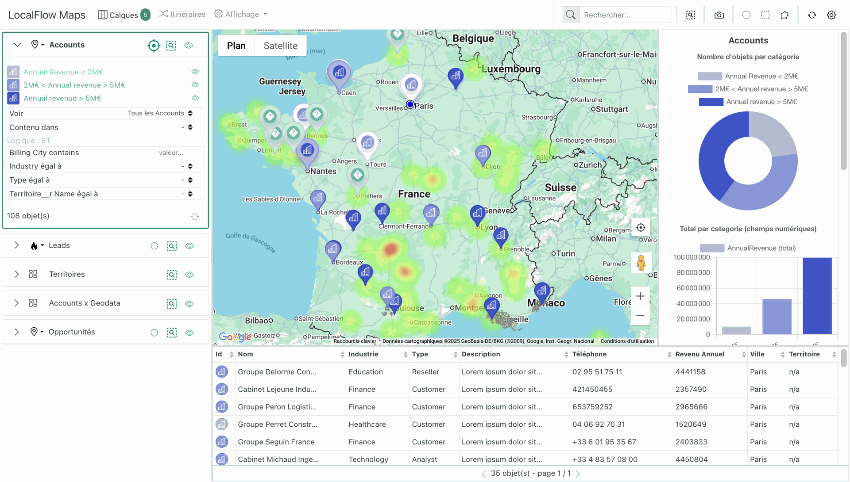Open the Calques layers menu
The image size is (850, 482).
click(124, 15)
